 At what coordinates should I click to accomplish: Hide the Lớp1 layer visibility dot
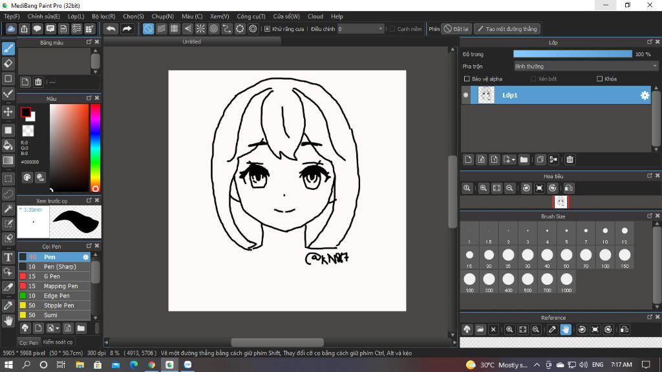pos(465,96)
